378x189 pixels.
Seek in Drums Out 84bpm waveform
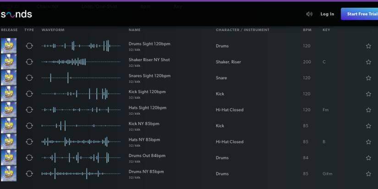point(81,158)
